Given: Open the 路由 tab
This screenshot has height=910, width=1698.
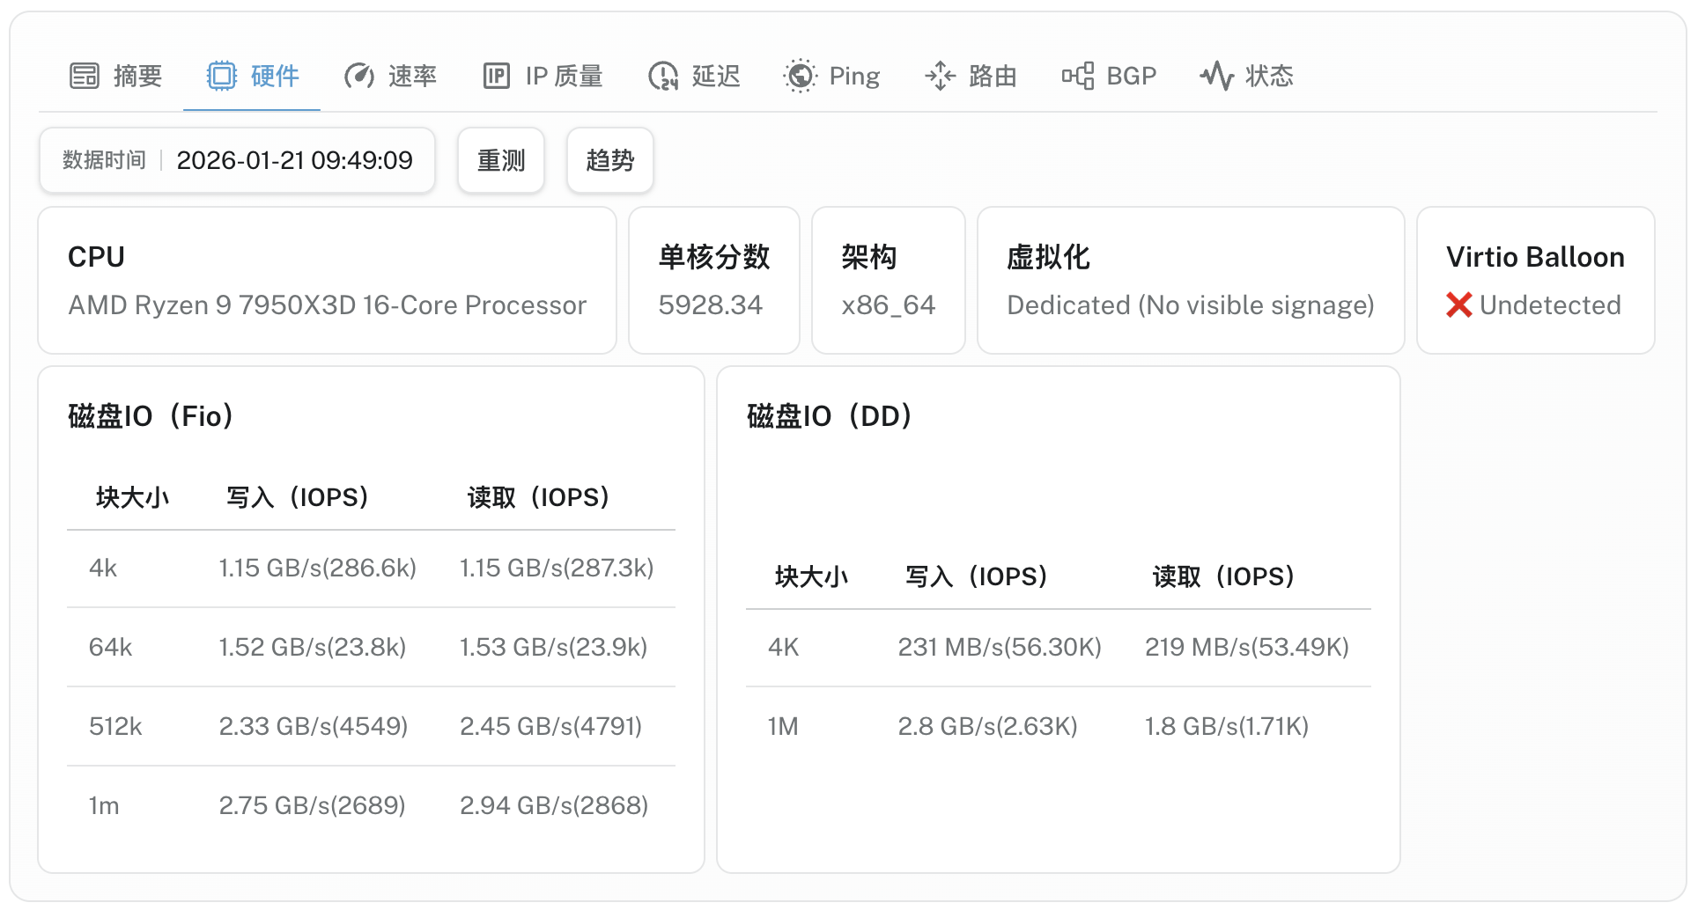Looking at the screenshot, I should [x=993, y=77].
